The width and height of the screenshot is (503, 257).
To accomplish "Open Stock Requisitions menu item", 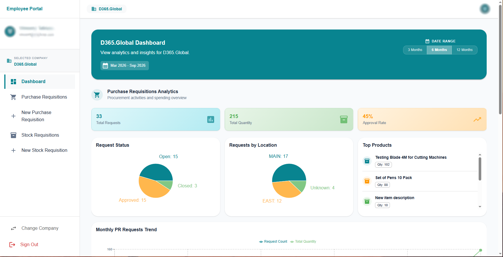I will (40, 135).
